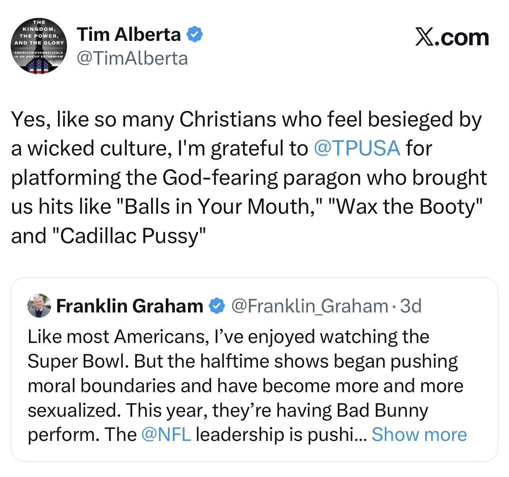Click the 3d timestamp on quoted tweet
Screen dimensions: 509x477
click(411, 306)
